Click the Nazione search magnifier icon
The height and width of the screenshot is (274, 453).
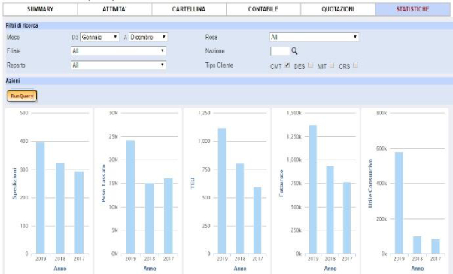click(x=294, y=51)
